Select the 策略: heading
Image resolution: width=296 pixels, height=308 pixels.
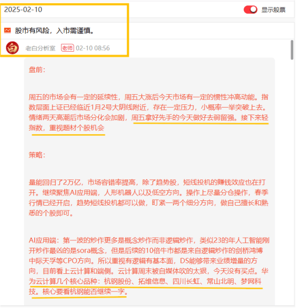tap(37, 155)
